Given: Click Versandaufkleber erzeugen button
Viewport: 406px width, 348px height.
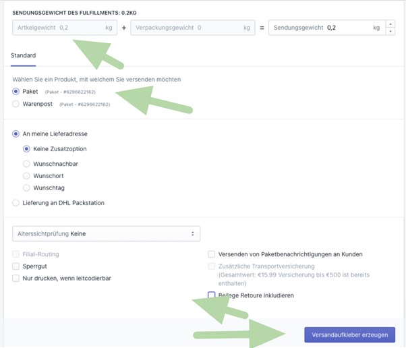Looking at the screenshot, I should 350,335.
